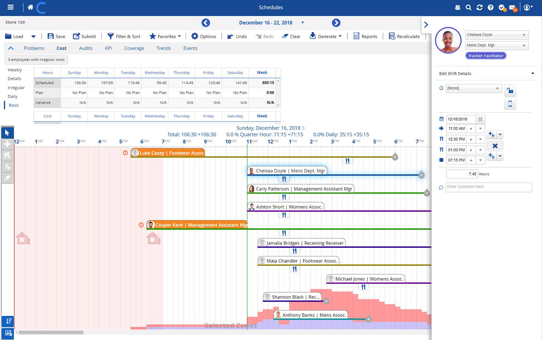Screen dimensions: 542x340
Task: Toggle the Tracker-Facilitator tag
Action: (486, 56)
